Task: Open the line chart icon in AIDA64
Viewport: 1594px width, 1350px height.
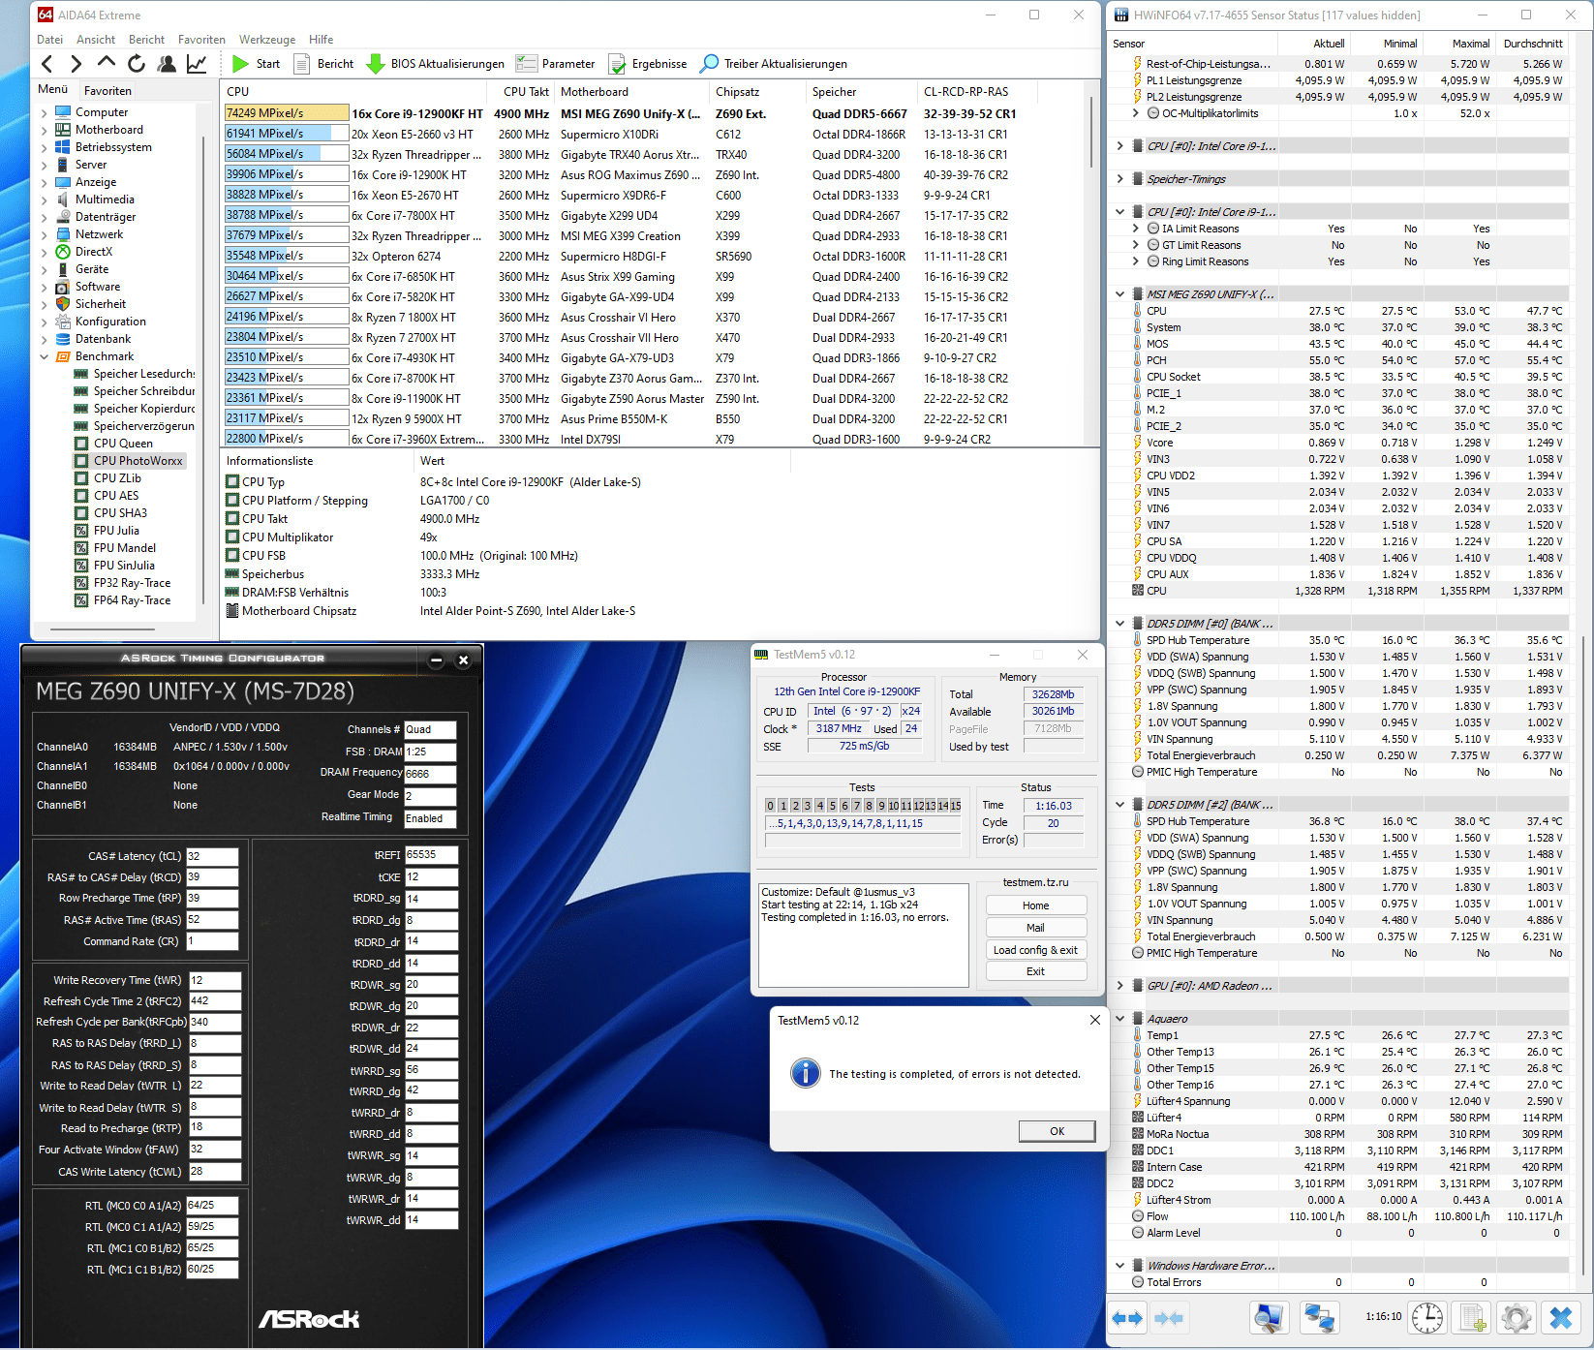Action: click(x=197, y=64)
